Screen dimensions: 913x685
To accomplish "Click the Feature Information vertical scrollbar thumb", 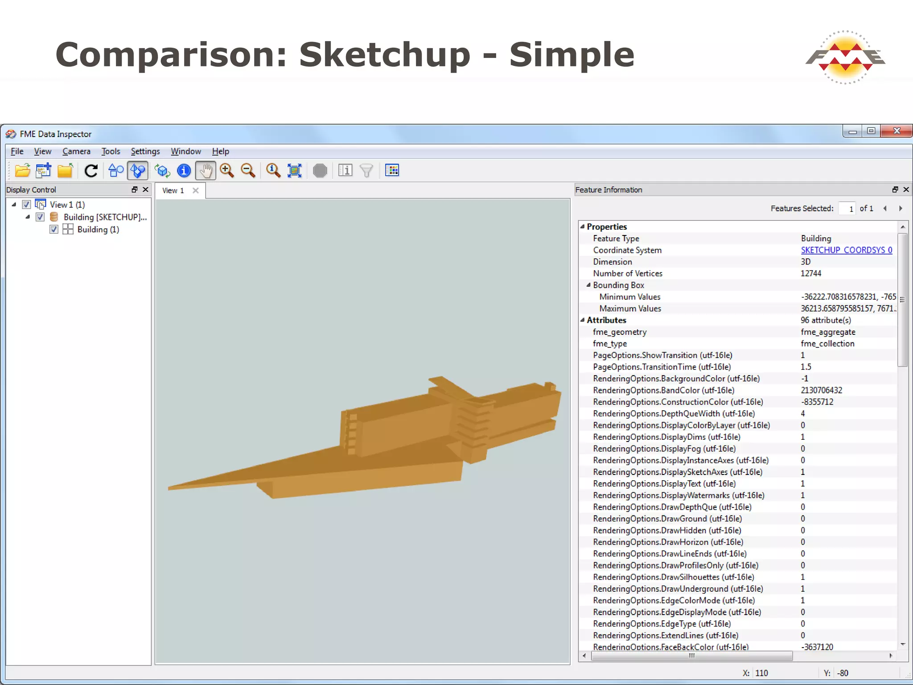I will click(903, 300).
